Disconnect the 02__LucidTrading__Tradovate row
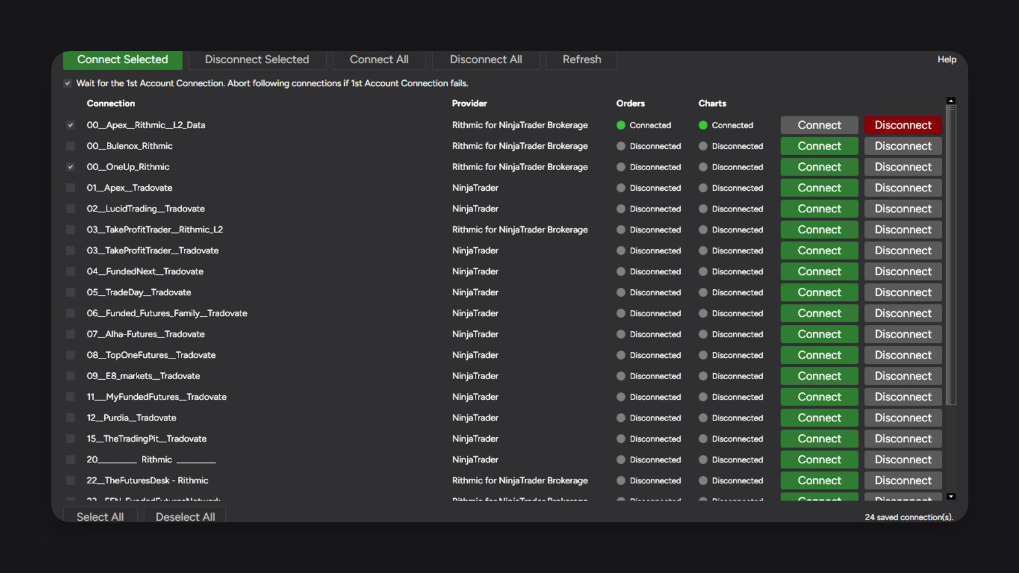Viewport: 1019px width, 573px height. click(x=903, y=209)
